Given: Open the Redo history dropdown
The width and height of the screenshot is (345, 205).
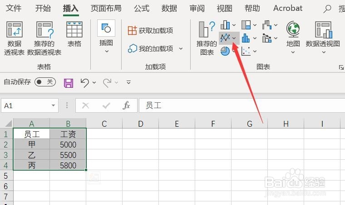Looking at the screenshot, I should [x=116, y=82].
